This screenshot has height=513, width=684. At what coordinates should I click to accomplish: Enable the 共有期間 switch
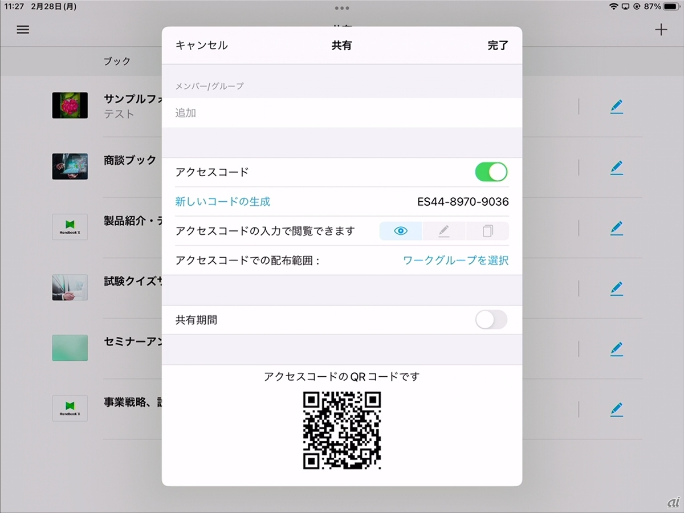point(491,320)
